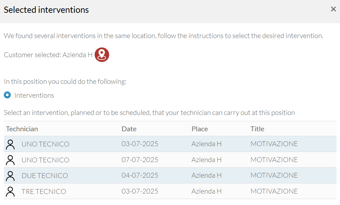Click person icon in first UNO TECNICO row
The width and height of the screenshot is (340, 205).
point(10,144)
